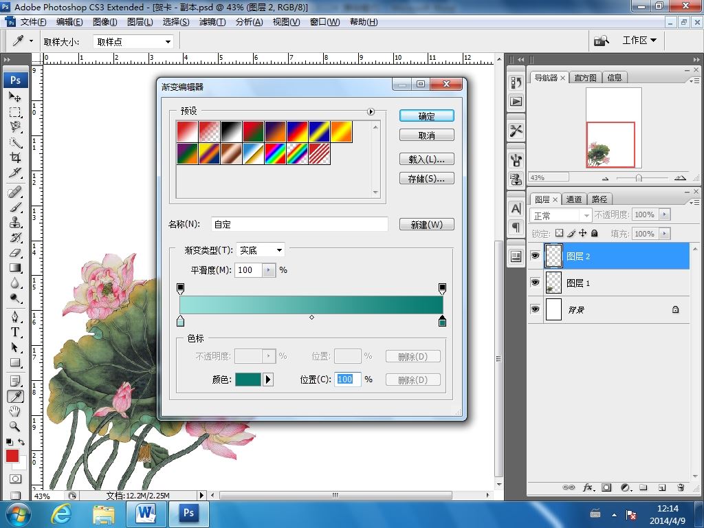Open 滤镜(T) menu
704x528 pixels.
[x=212, y=22]
